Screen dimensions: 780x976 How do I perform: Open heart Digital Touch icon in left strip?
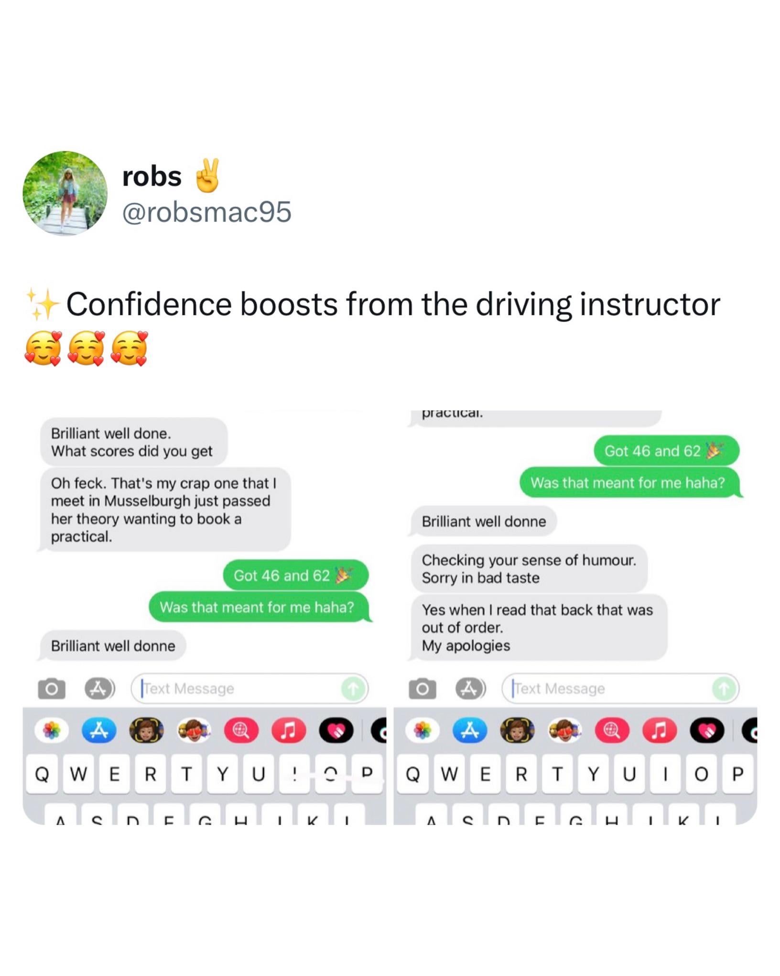pyautogui.click(x=336, y=730)
